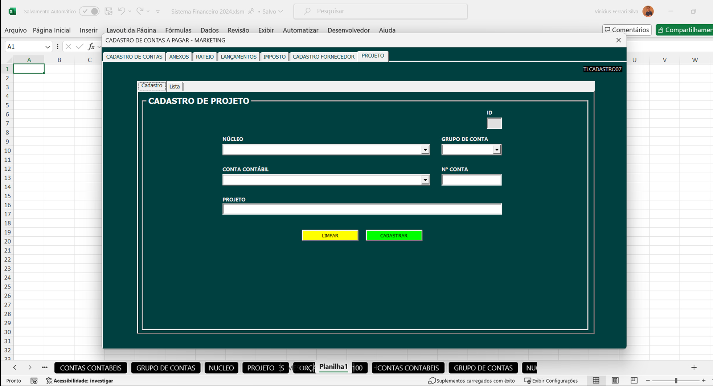713x386 pixels.
Task: Open the NUCLEO sheet tab
Action: 221,368
